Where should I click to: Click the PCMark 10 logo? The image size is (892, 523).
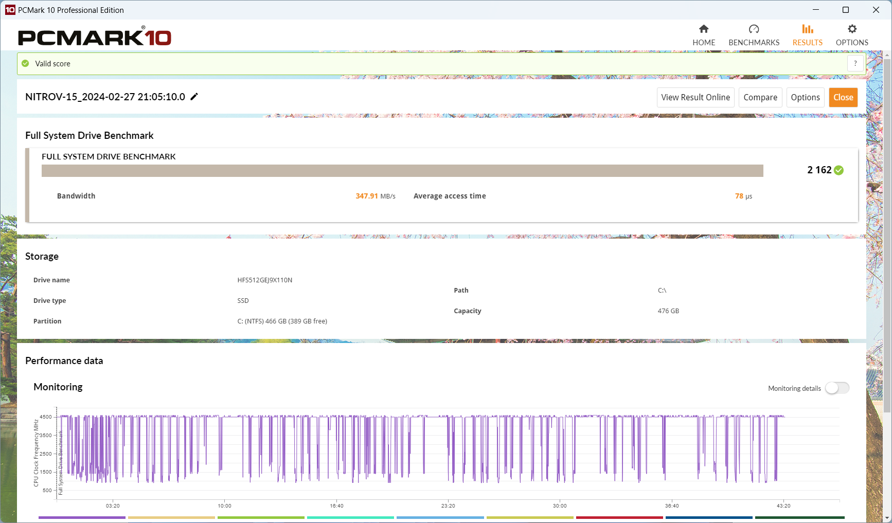(x=95, y=37)
